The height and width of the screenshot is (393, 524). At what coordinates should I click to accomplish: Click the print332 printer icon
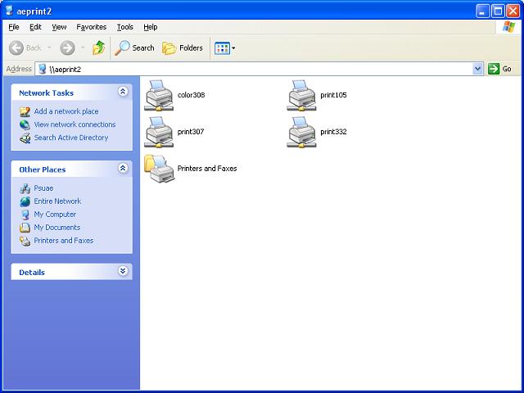(x=301, y=132)
